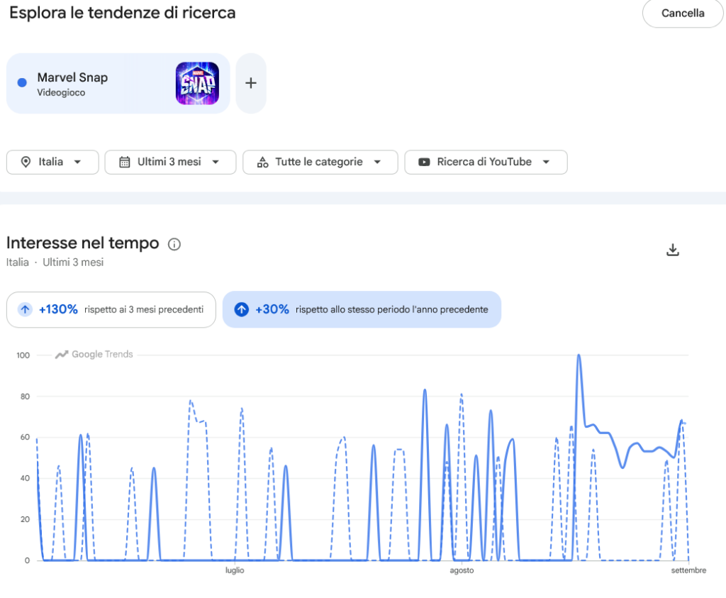The image size is (726, 598).
Task: Click the Interesse nel tempo title
Action: pyautogui.click(x=82, y=243)
